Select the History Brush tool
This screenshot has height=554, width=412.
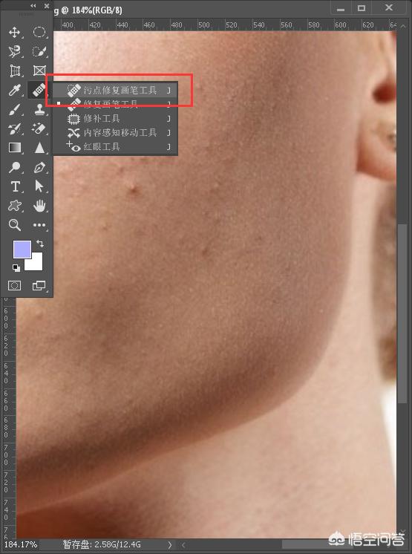tap(14, 128)
